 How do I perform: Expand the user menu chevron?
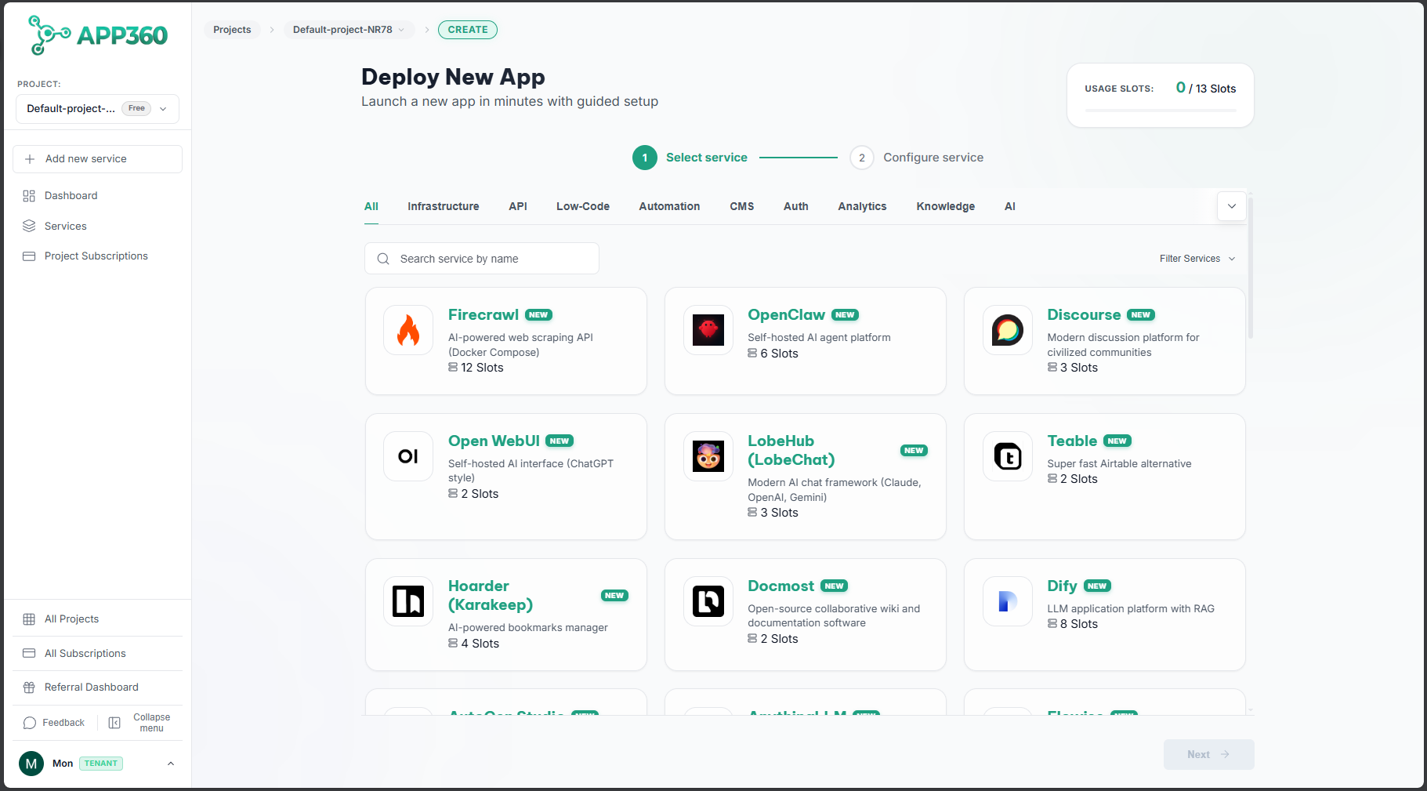[x=171, y=764]
